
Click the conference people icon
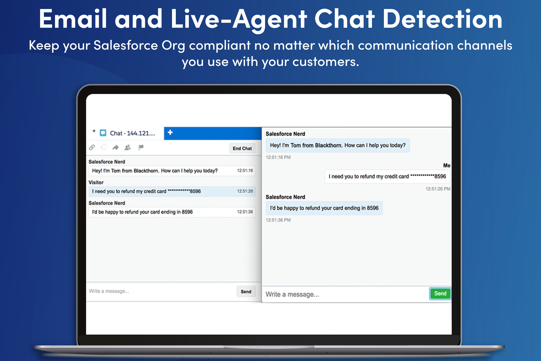128,148
